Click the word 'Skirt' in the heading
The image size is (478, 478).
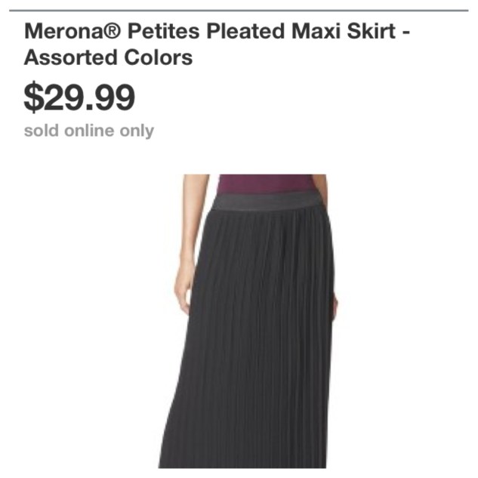pyautogui.click(x=372, y=31)
